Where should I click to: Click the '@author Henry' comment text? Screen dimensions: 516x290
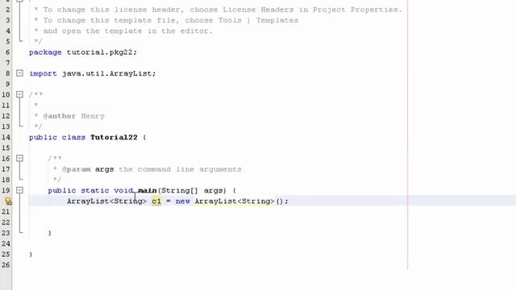click(x=73, y=116)
